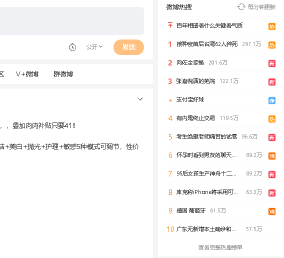Open hot topic 向佐全家福
The height and width of the screenshot is (258, 284).
pyautogui.click(x=190, y=62)
